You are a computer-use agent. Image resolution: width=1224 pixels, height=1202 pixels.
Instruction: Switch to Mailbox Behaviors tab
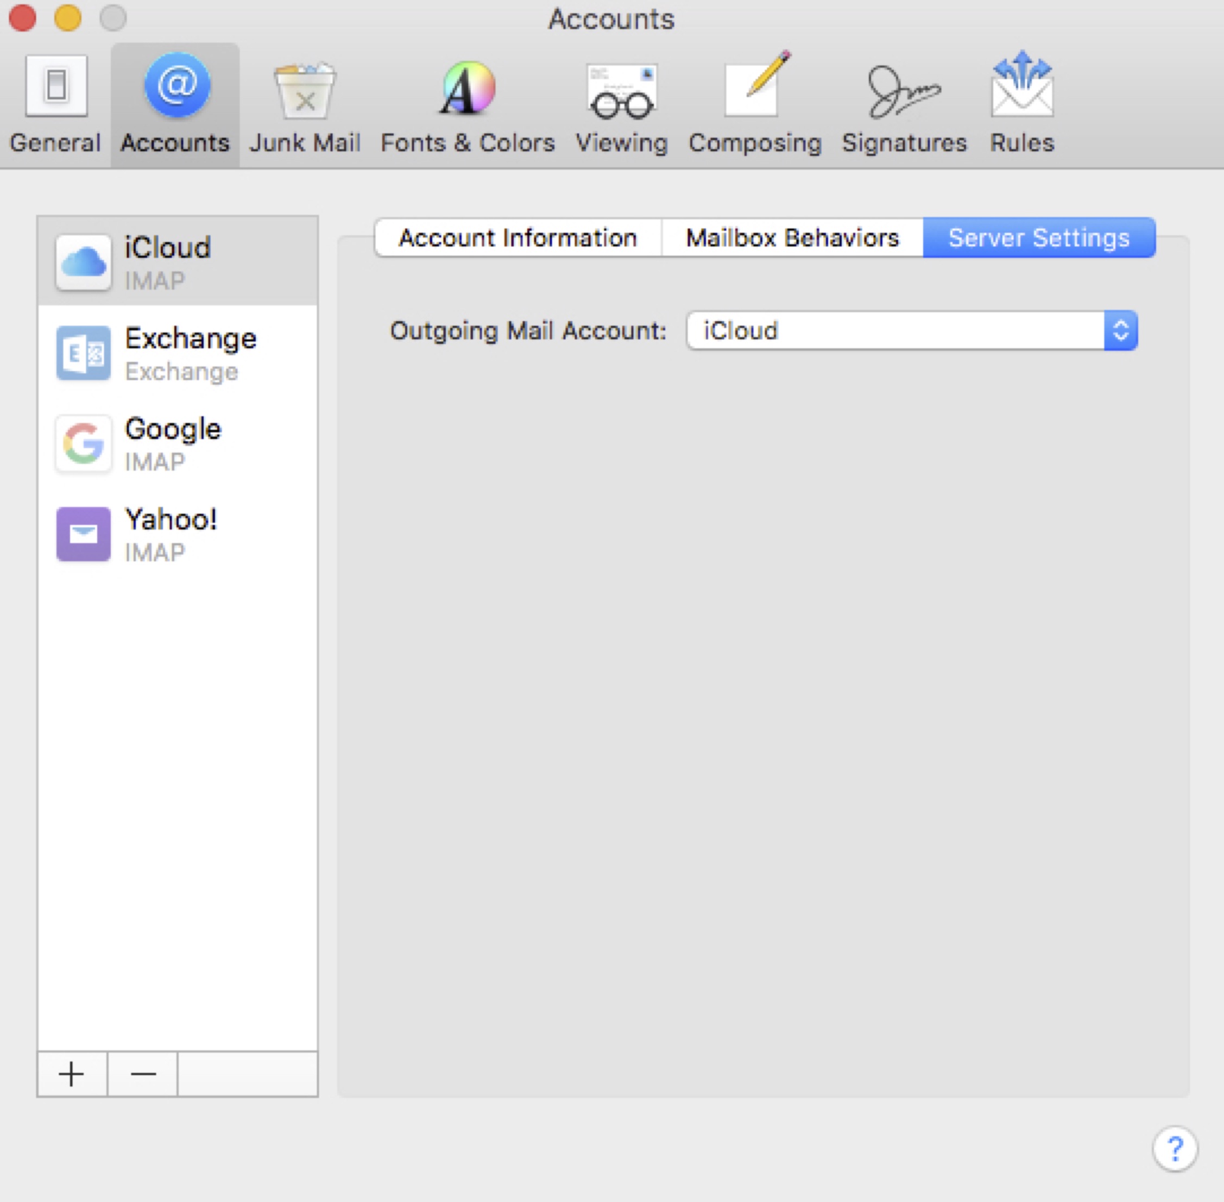(792, 238)
